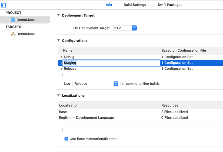Open iOS Deployment Target dropdown
Viewport: 223px width, 152px height.
(x=134, y=28)
